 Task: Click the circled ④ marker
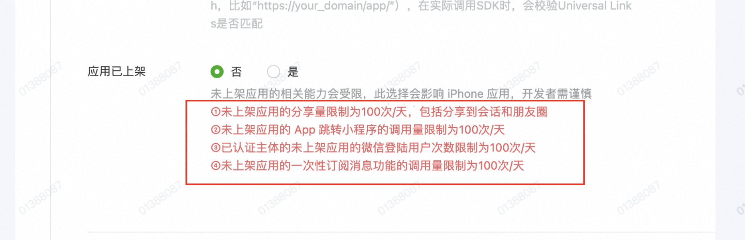tap(216, 166)
